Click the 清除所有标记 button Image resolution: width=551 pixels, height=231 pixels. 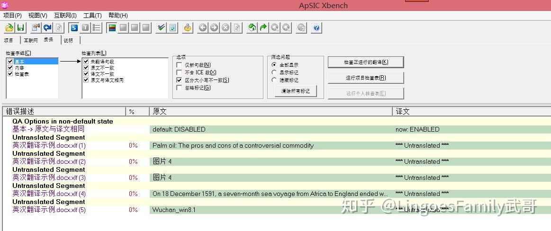pos(296,91)
